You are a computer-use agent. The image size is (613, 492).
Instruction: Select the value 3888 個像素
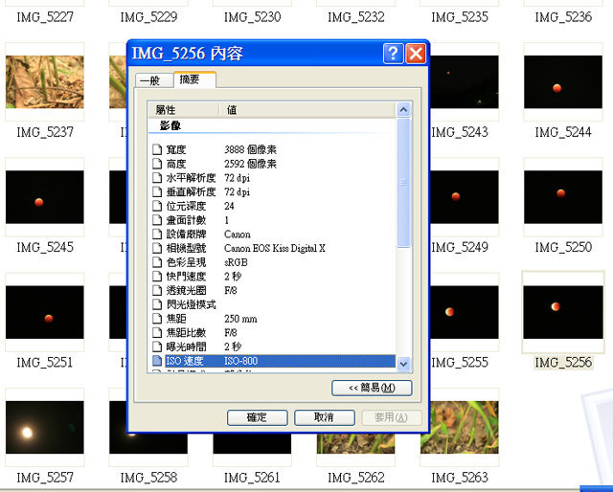tap(250, 149)
